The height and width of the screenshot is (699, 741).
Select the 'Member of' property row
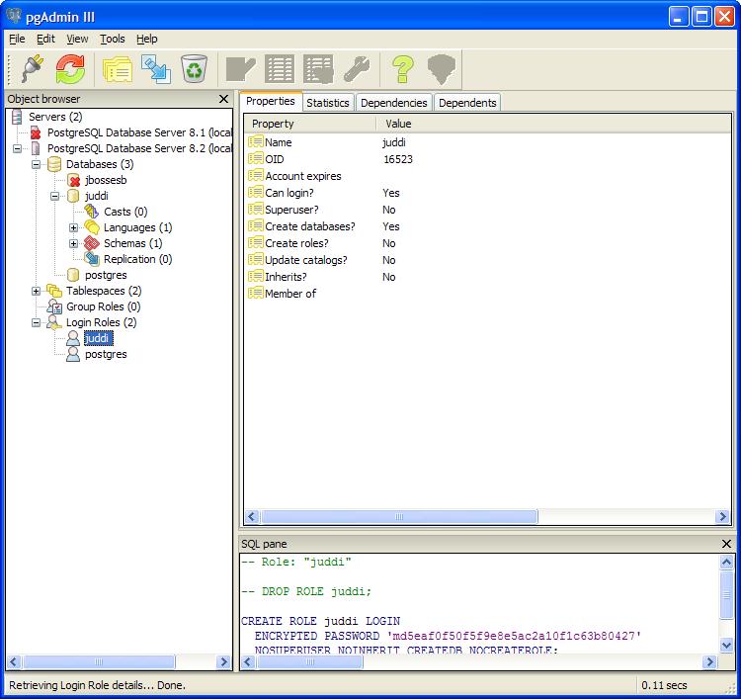point(488,294)
